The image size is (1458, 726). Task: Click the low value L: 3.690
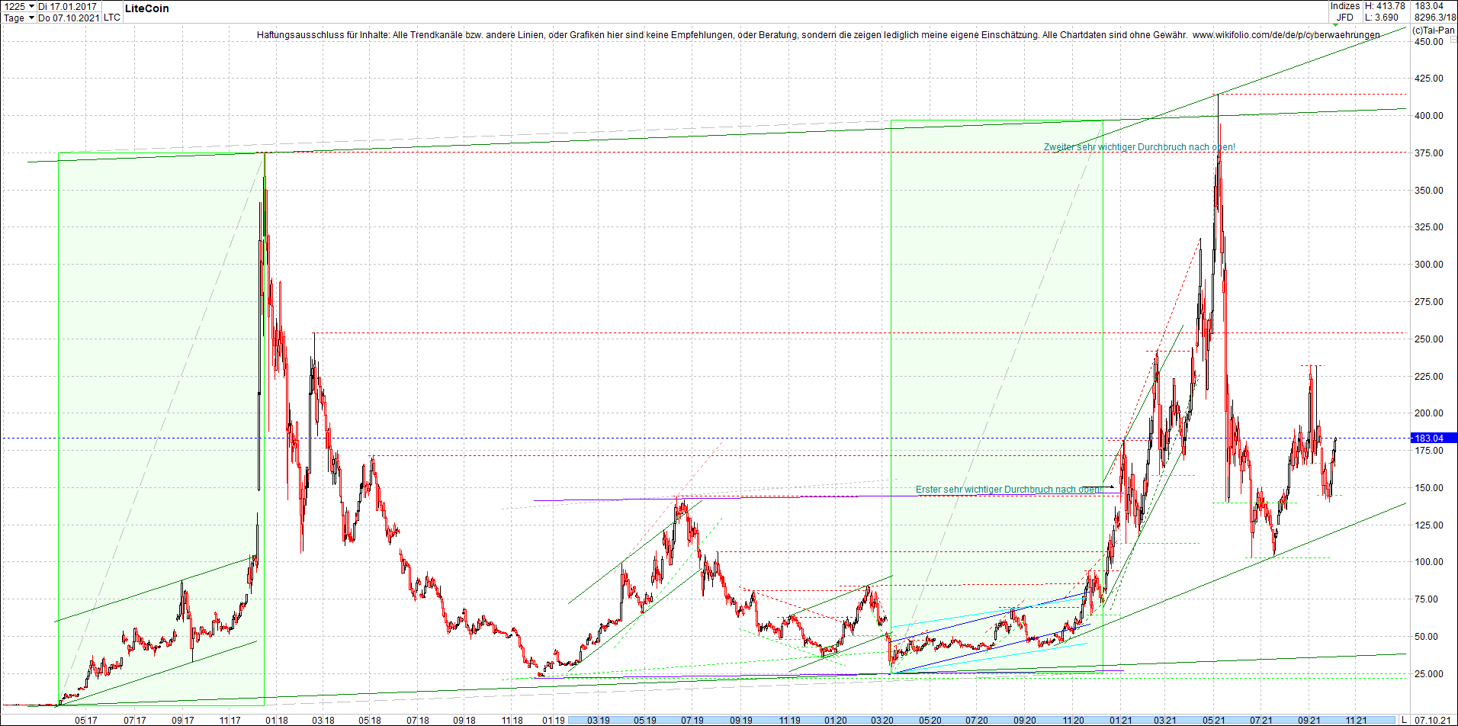[x=1382, y=18]
